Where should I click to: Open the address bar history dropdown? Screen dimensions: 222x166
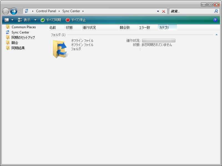point(158,11)
